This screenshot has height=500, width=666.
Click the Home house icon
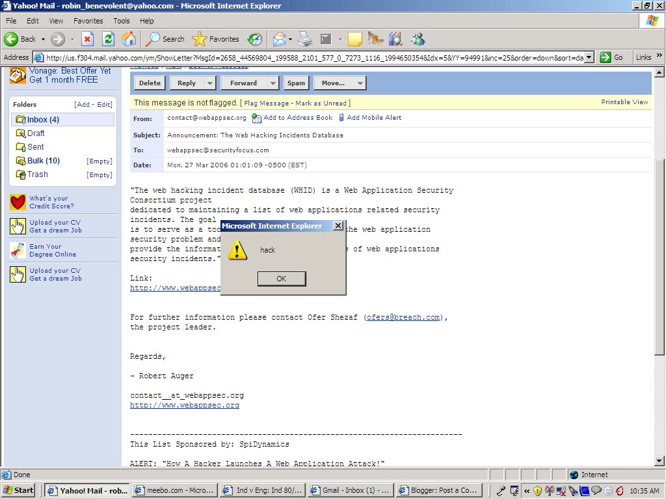129,39
